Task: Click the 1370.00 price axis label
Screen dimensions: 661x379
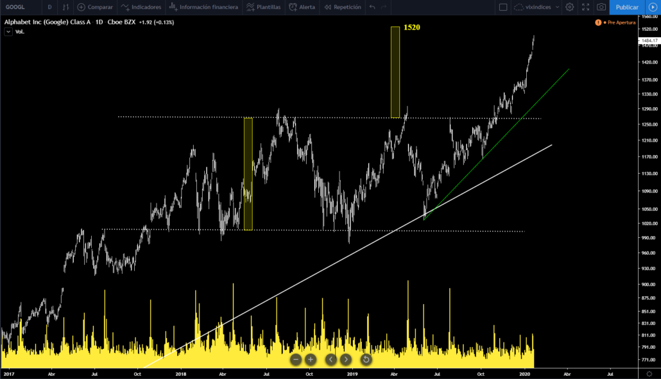Action: click(649, 80)
